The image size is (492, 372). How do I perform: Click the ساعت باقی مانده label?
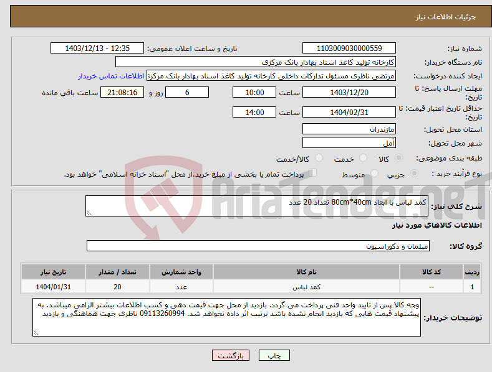coord(70,93)
